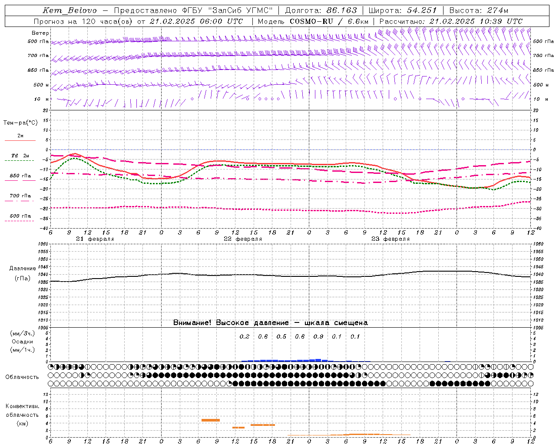The height and width of the screenshot is (445, 556).
Task: Click the '2м' temperature legend entry
Action: click(20, 136)
